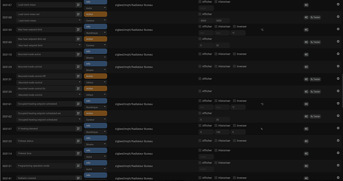Image resolution: width=343 pixels, height=181 pixels.
Task: Enable Historiser for PI heating demand
Action: pyautogui.click(x=216, y=125)
